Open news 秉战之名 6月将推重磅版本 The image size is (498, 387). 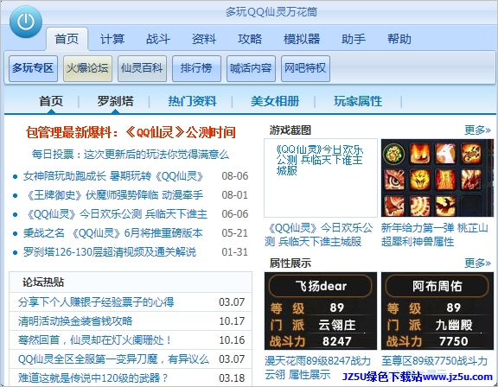(112, 233)
